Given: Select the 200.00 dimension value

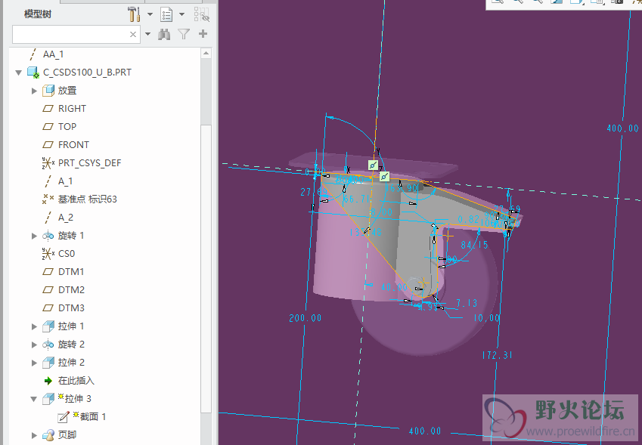Looking at the screenshot, I should (305, 318).
